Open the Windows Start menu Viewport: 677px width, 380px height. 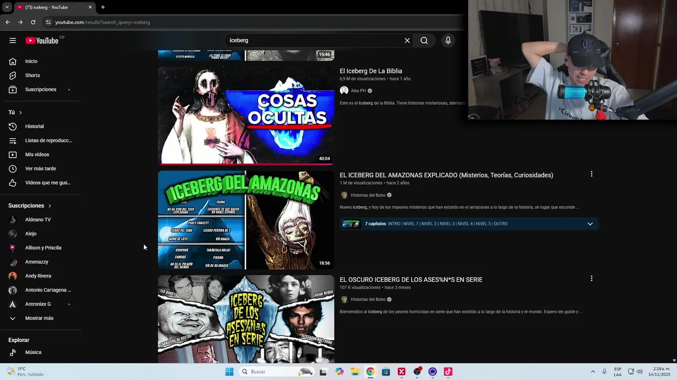(x=229, y=372)
